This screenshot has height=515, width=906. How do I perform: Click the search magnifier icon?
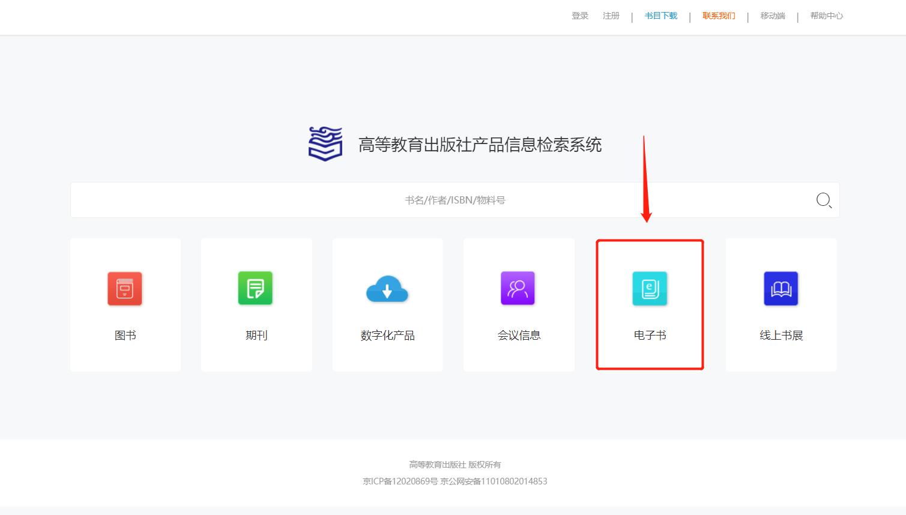click(823, 200)
